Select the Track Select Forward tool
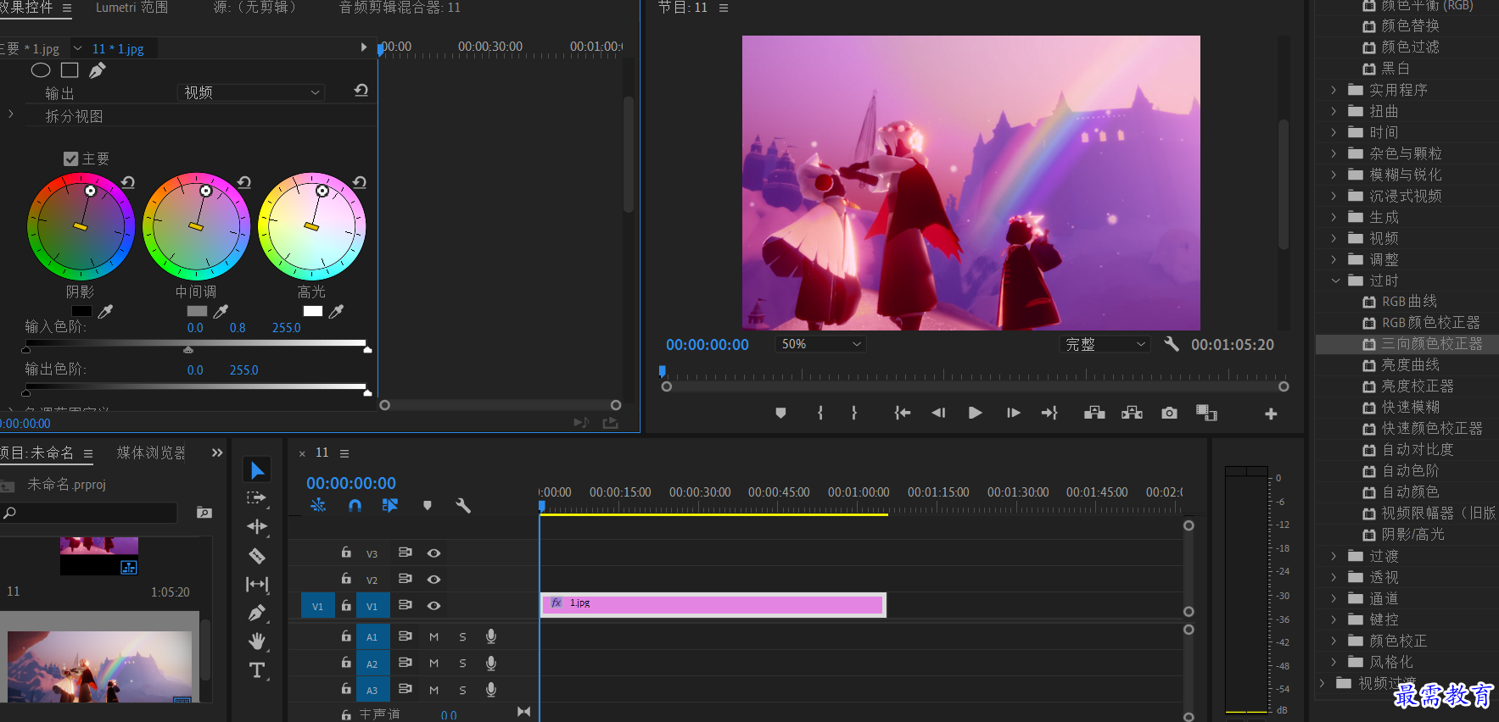This screenshot has width=1499, height=722. click(x=257, y=498)
